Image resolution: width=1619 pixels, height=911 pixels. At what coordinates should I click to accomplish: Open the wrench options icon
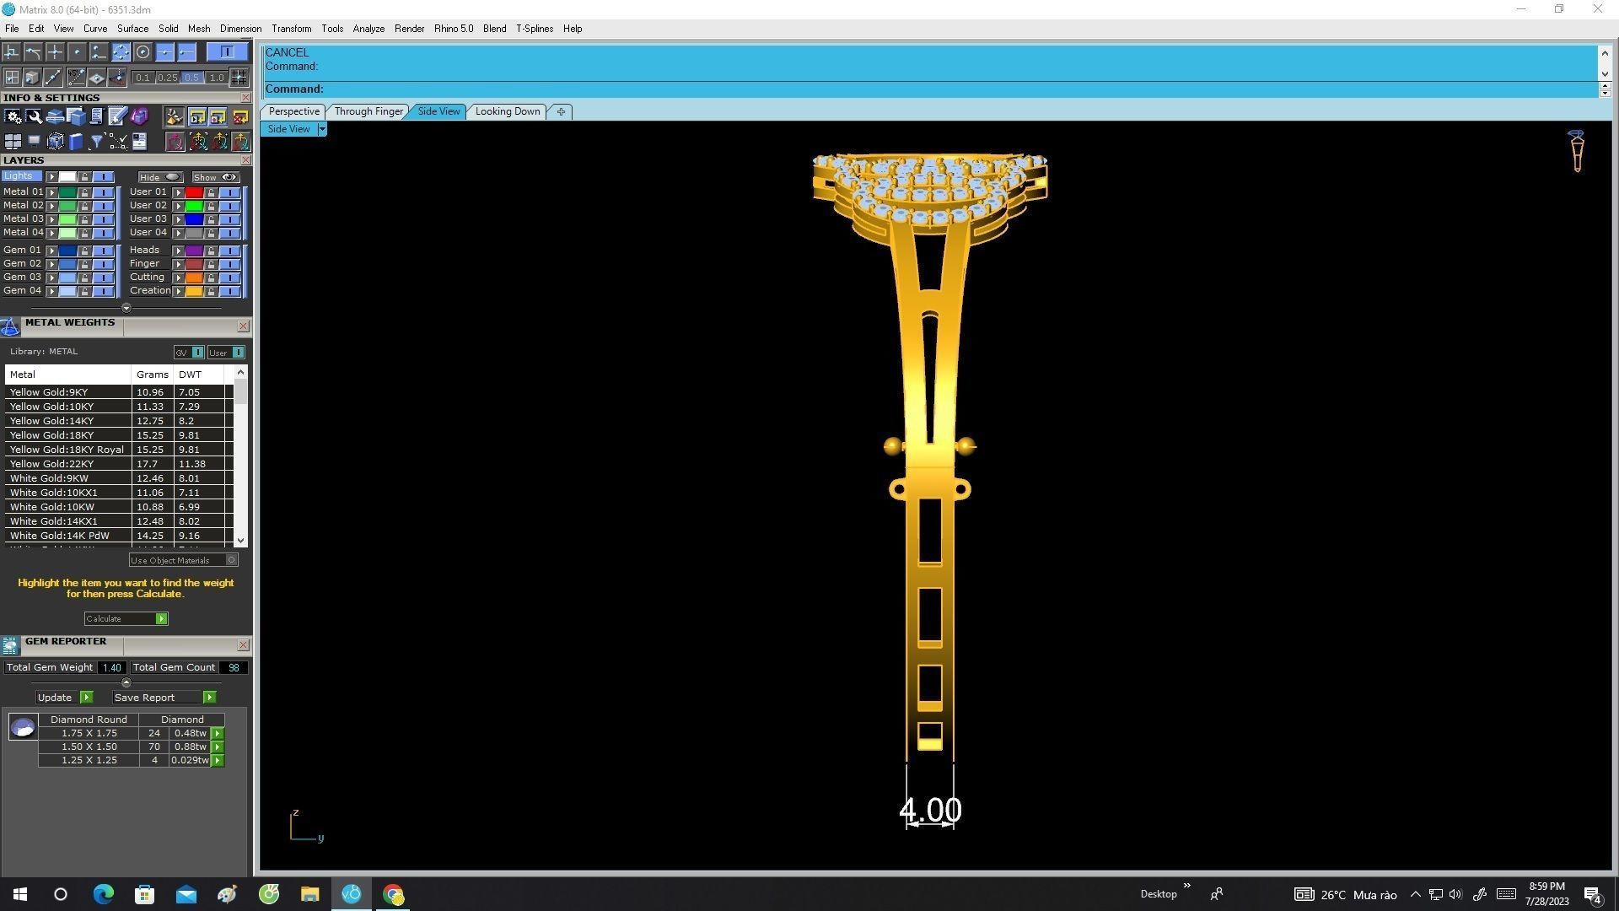coord(34,116)
